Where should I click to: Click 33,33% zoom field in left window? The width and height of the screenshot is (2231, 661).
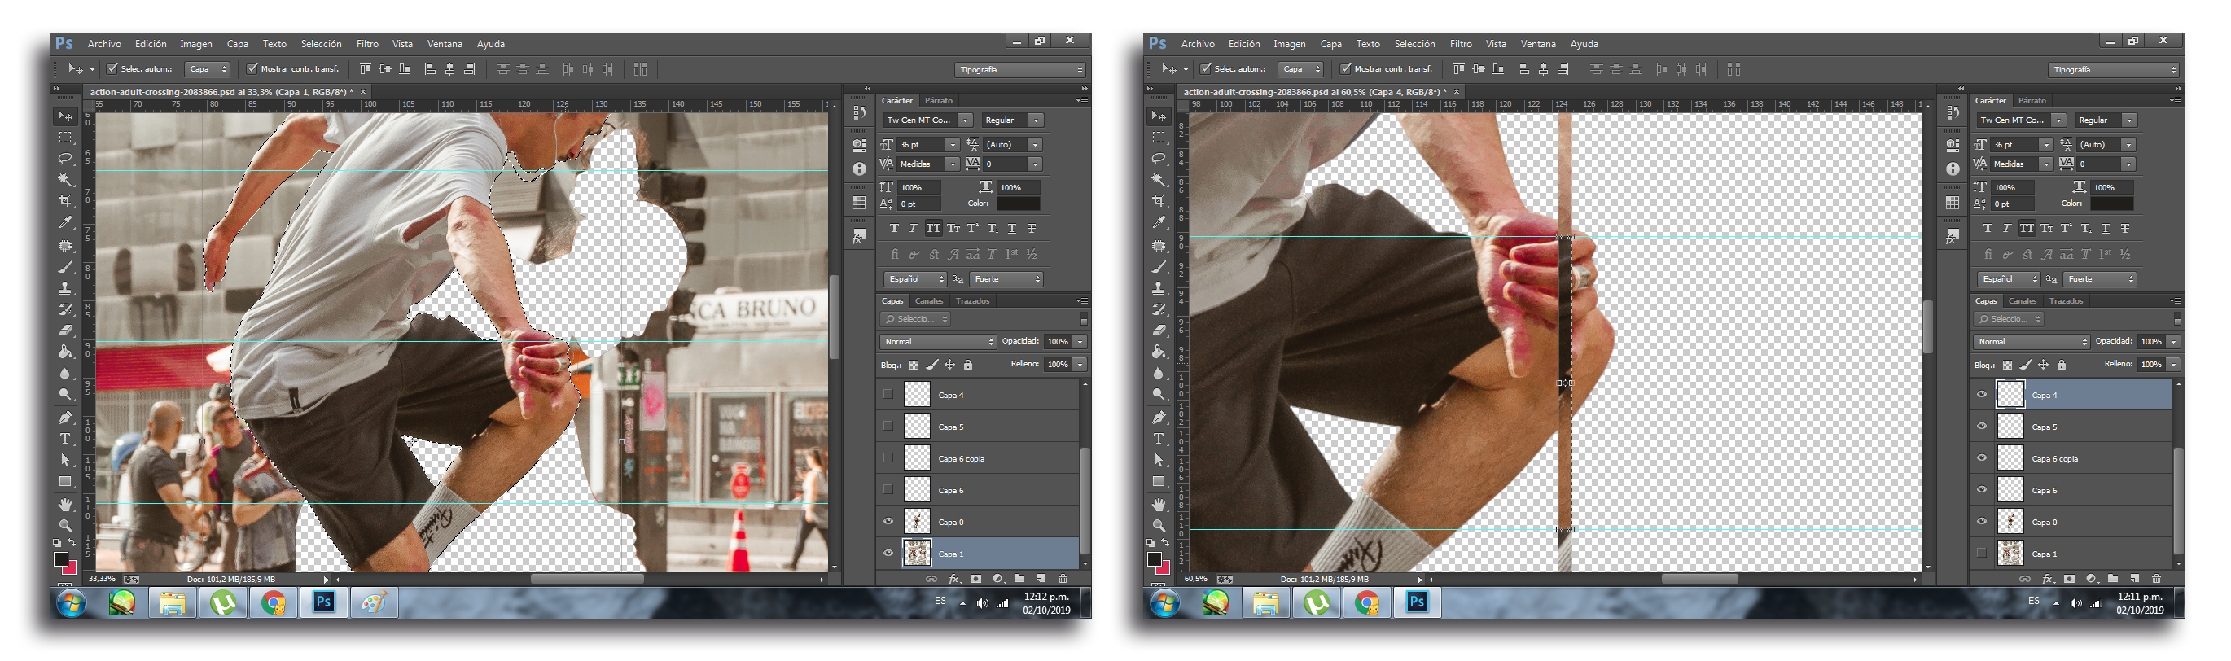[x=103, y=579]
